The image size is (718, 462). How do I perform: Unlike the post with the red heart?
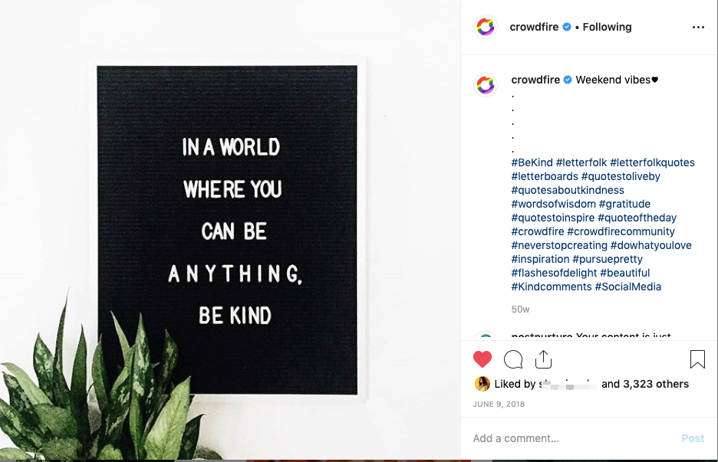483,359
